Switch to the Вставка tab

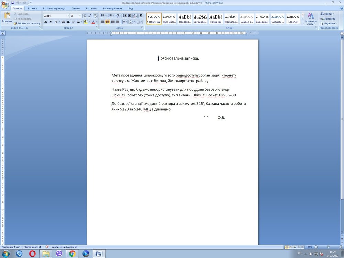[32, 8]
